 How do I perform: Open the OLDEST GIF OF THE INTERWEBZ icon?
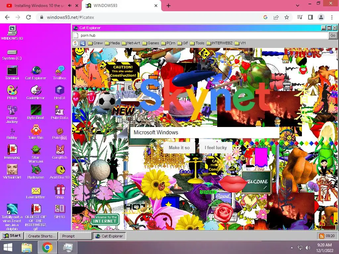(x=36, y=217)
